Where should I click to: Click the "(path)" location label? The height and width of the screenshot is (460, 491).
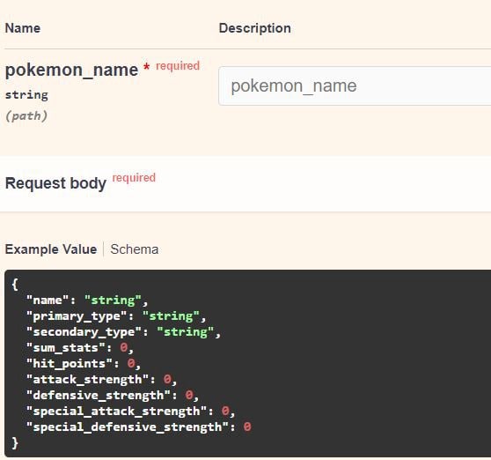pos(26,116)
